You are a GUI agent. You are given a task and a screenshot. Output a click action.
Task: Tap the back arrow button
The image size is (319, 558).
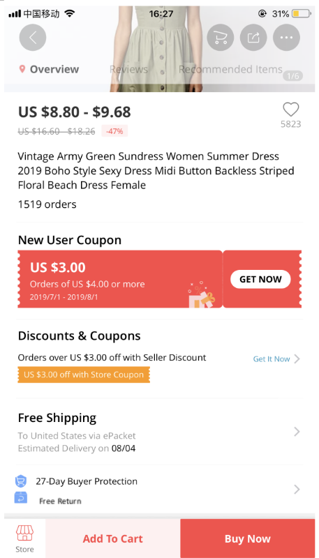tap(33, 38)
